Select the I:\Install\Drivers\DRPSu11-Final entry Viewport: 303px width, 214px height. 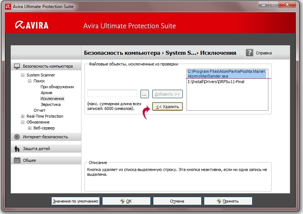coord(216,82)
